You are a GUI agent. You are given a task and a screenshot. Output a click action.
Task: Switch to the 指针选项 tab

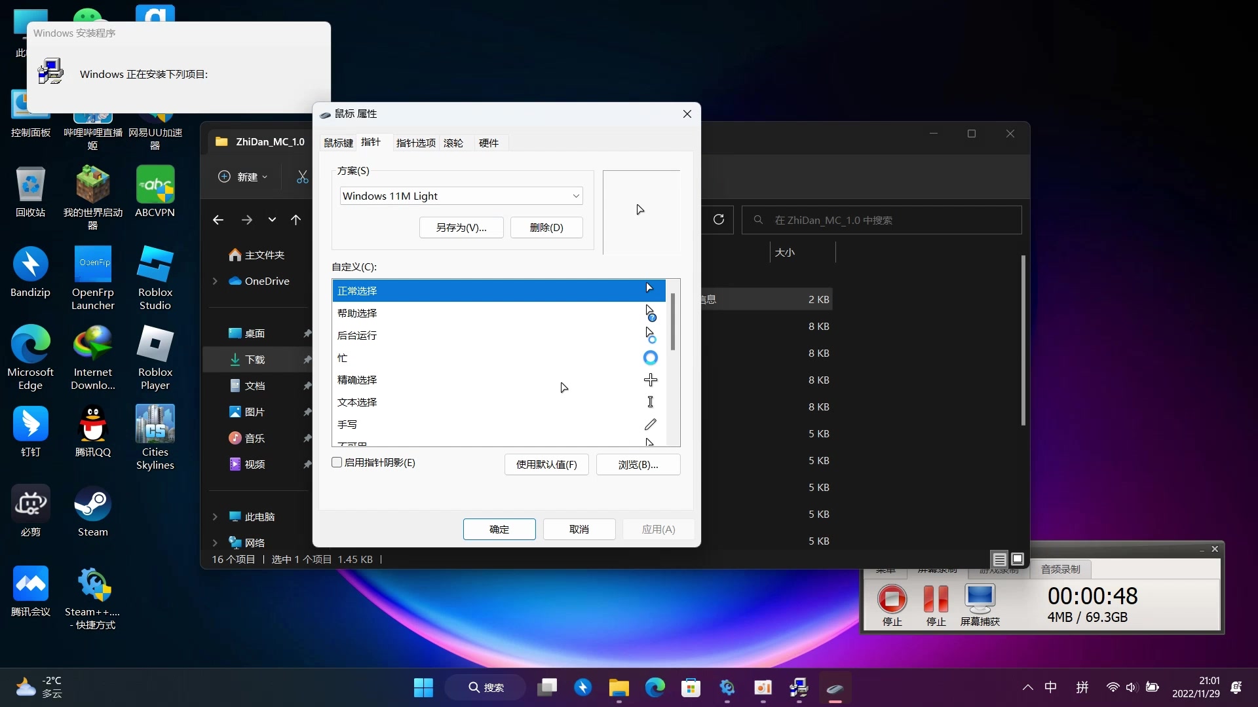415,143
